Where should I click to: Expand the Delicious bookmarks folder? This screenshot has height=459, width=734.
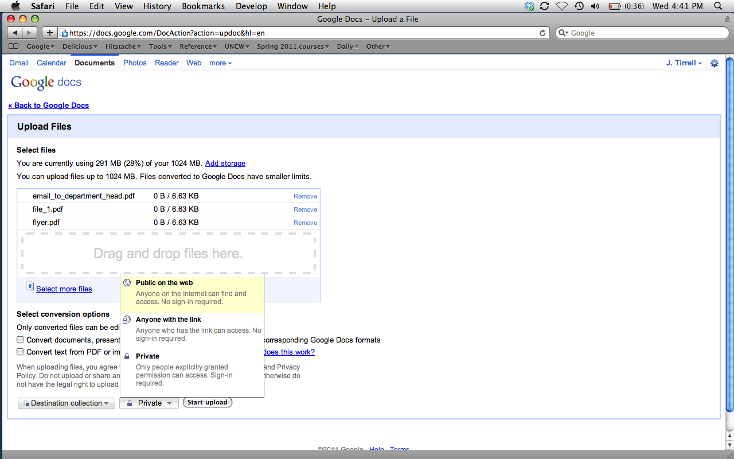point(80,46)
